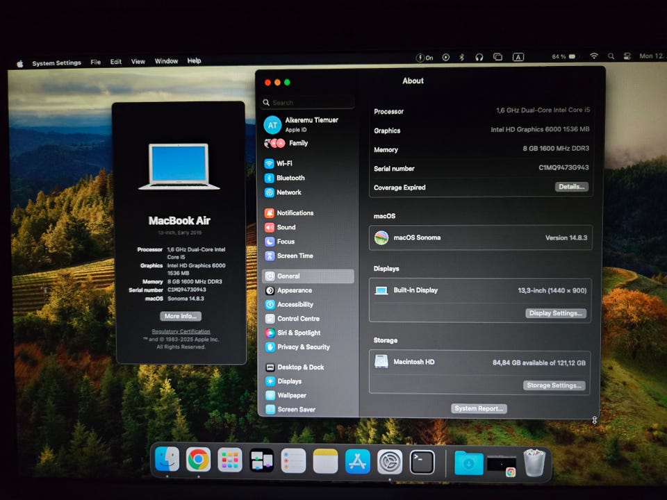Open App Store from the Dock
The width and height of the screenshot is (667, 500).
click(357, 462)
